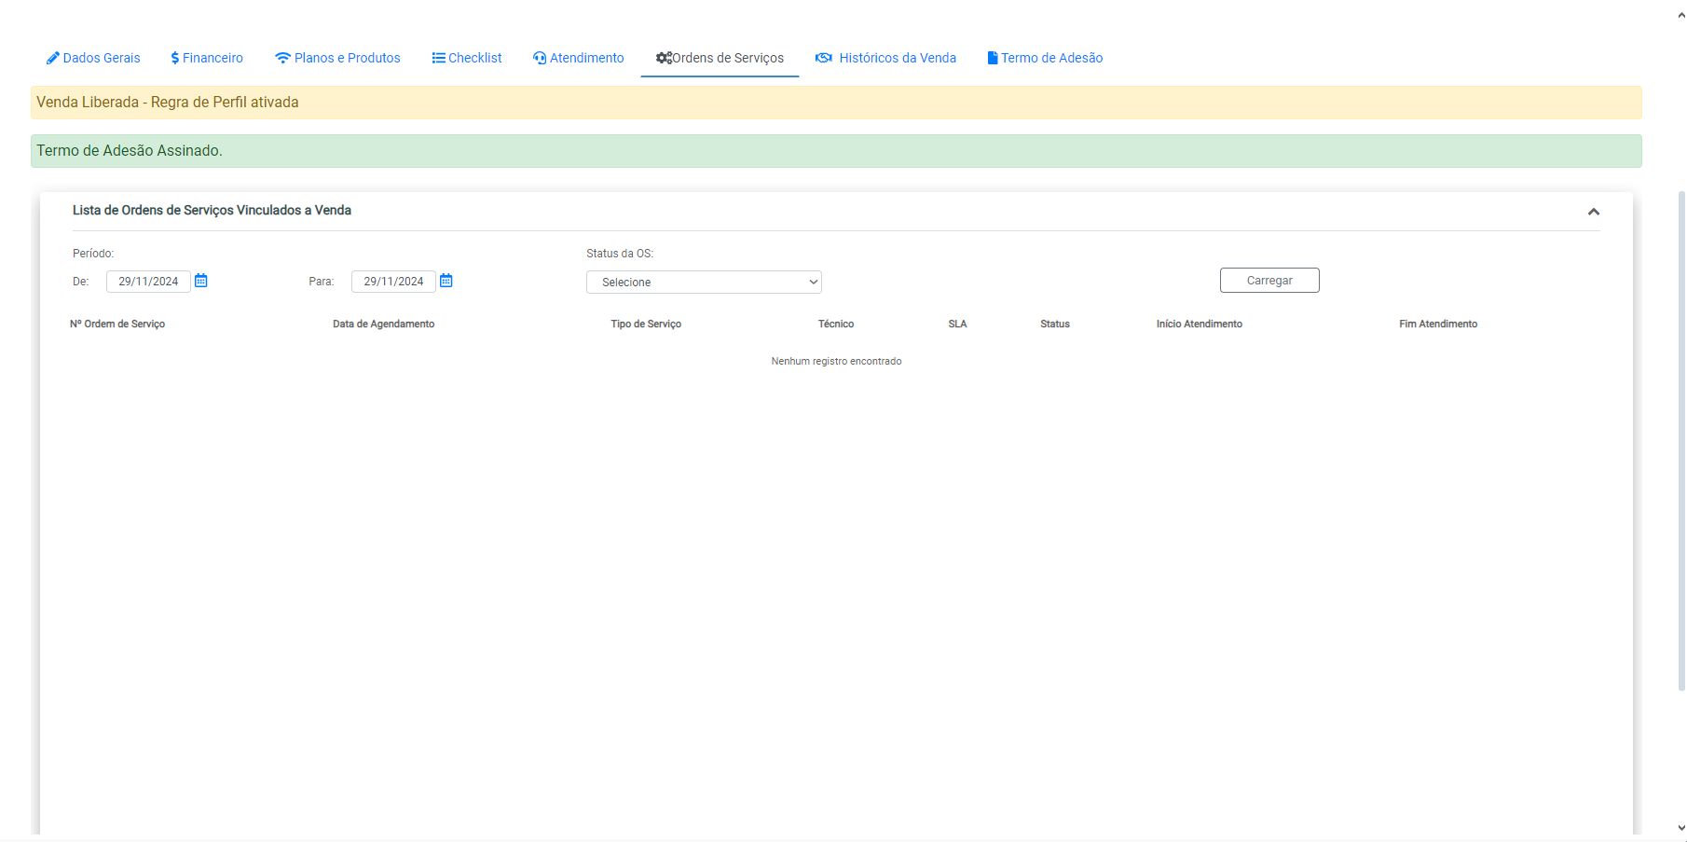The width and height of the screenshot is (1687, 842).
Task: Click the De start date input field
Action: pyautogui.click(x=148, y=282)
